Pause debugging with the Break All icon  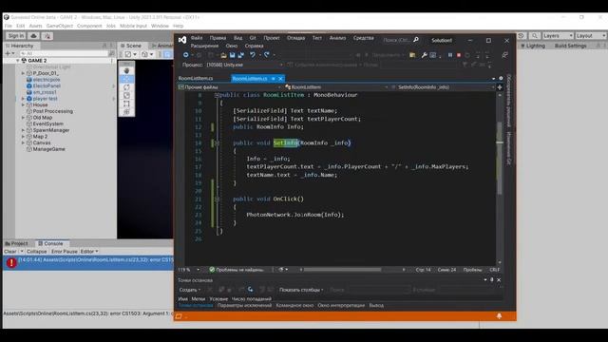(450, 55)
